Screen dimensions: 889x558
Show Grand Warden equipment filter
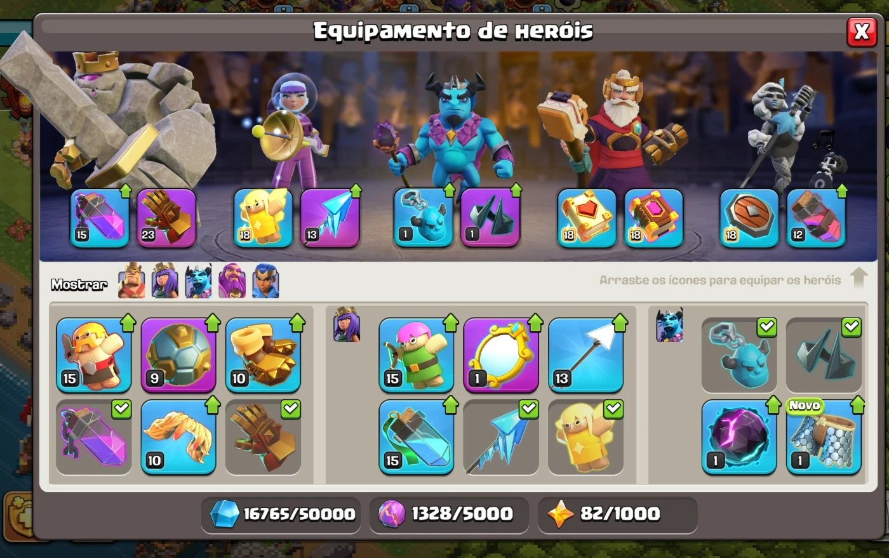pos(232,281)
